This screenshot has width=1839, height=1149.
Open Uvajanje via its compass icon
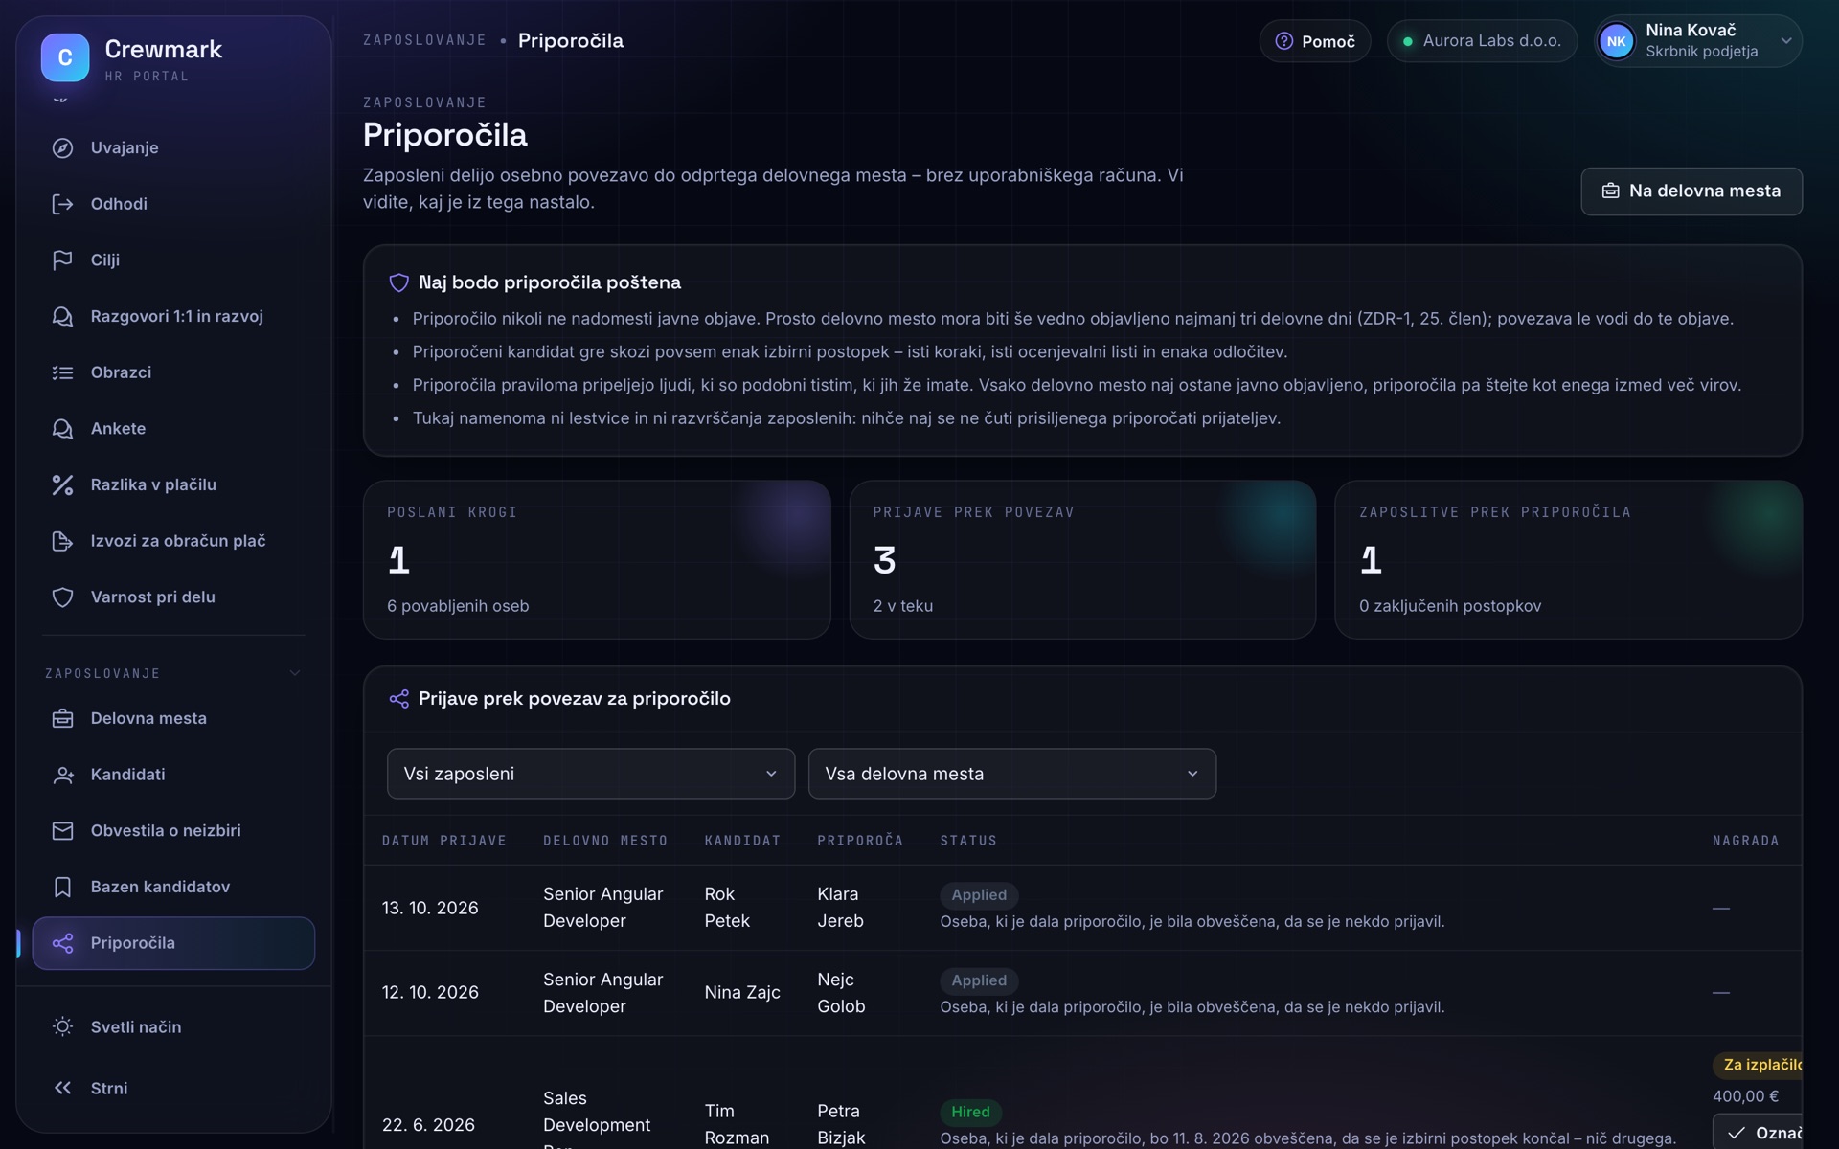coord(62,147)
